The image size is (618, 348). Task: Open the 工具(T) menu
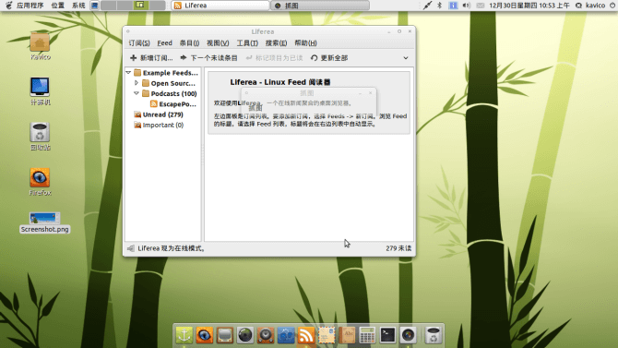pyautogui.click(x=247, y=43)
